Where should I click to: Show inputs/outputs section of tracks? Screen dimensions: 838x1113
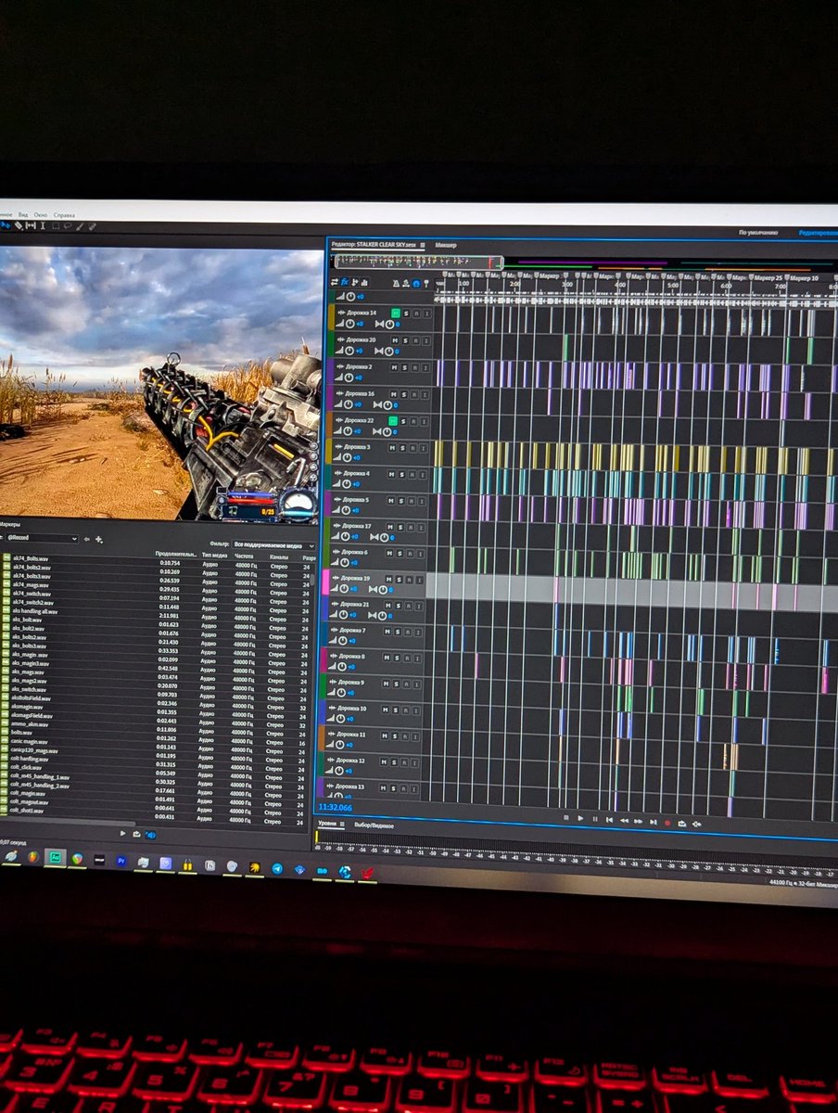pyautogui.click(x=335, y=282)
